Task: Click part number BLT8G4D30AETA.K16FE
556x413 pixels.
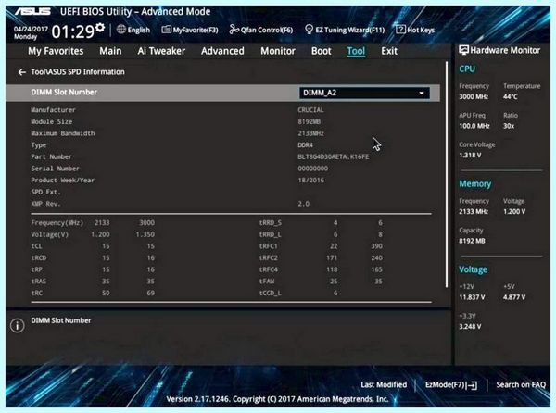Action: coord(334,156)
